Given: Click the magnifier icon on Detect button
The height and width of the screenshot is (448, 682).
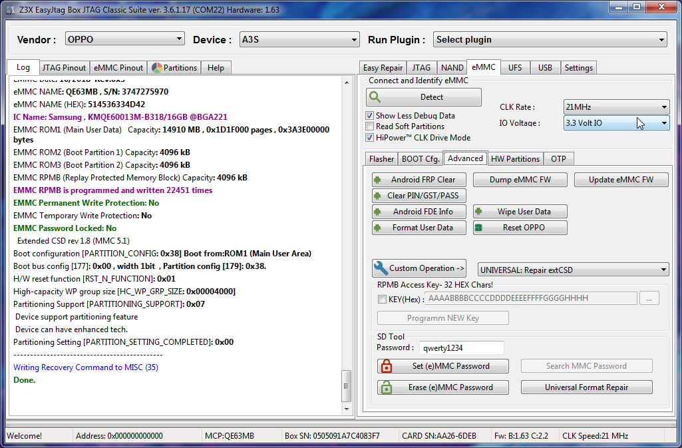Looking at the screenshot, I should click(x=376, y=97).
